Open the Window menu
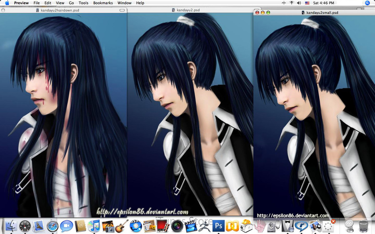The image size is (375, 234). click(124, 3)
